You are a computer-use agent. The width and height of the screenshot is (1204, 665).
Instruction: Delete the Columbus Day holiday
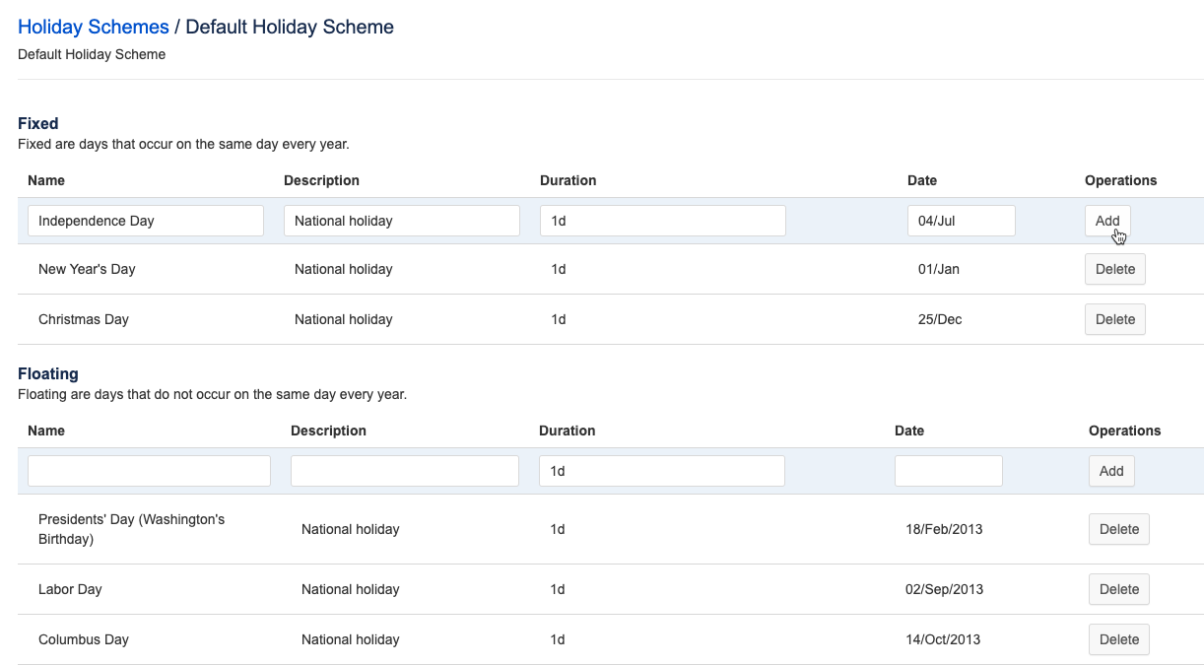point(1118,639)
